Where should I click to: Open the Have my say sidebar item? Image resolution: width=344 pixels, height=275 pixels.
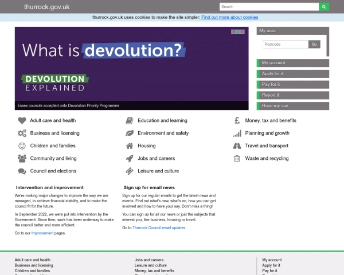coord(293,106)
